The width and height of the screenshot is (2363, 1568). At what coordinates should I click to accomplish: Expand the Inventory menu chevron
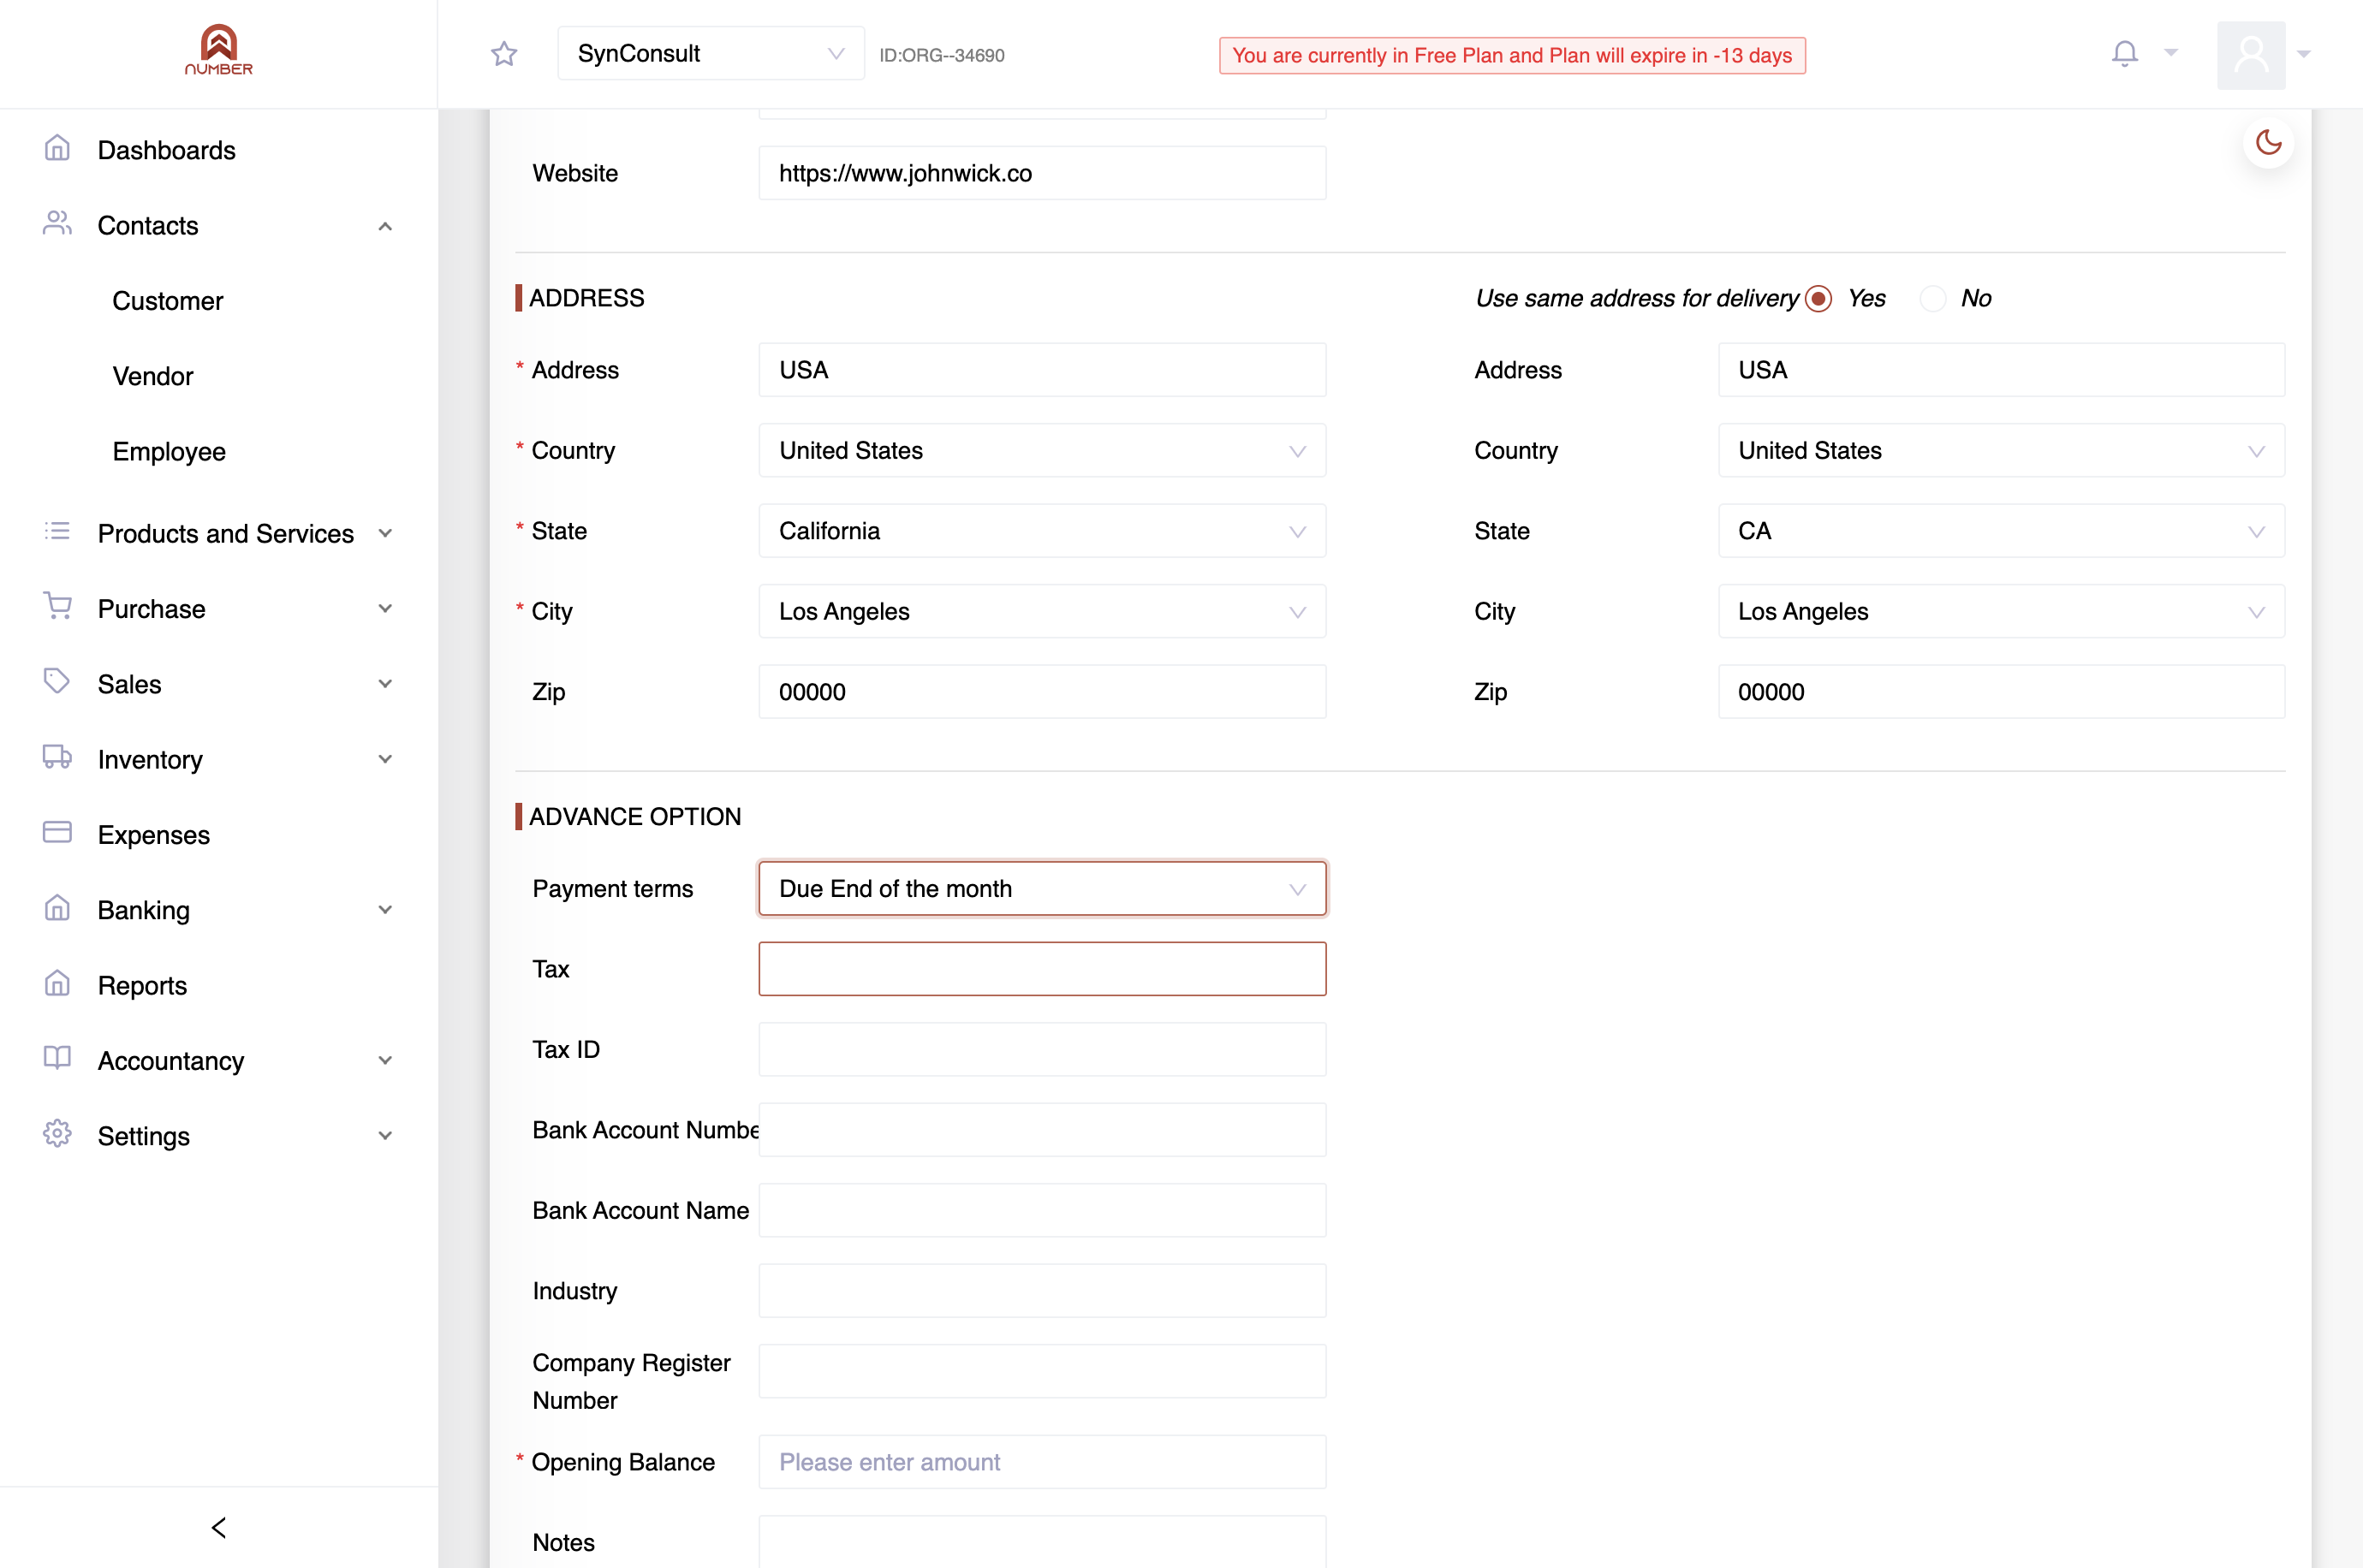click(x=385, y=759)
